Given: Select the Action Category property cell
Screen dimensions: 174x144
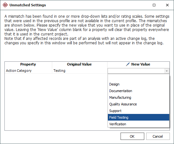Looking at the screenshot, I should coord(28,71).
